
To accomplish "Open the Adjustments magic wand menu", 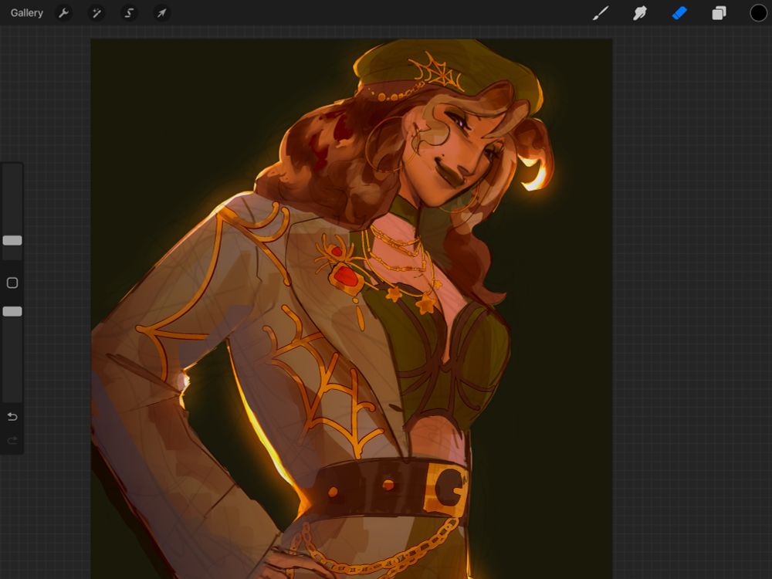I will click(96, 13).
